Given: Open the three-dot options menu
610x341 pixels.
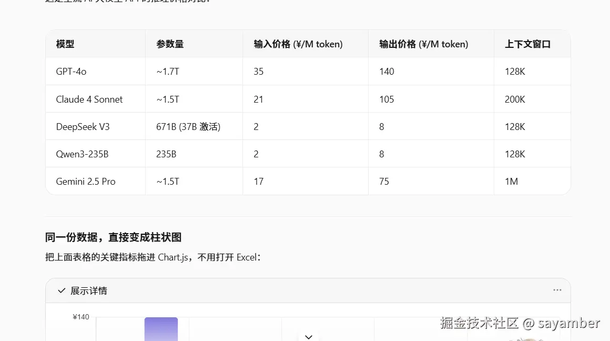Looking at the screenshot, I should click(557, 290).
